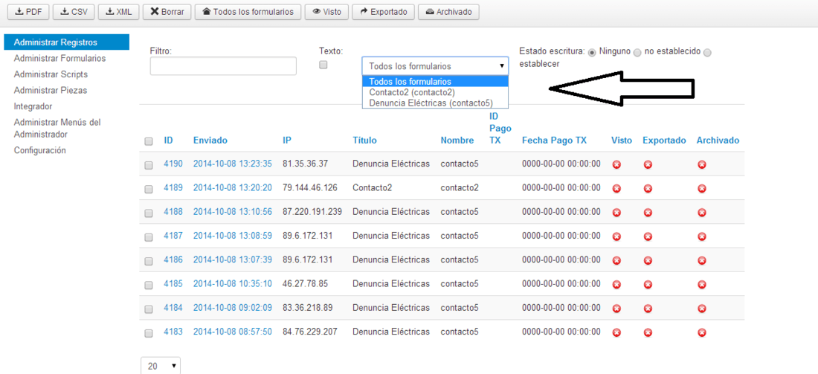Open Administrar Scripts section
The width and height of the screenshot is (818, 374).
click(x=51, y=74)
